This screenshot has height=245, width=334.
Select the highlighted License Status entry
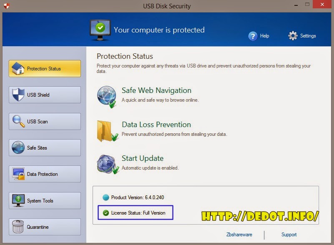point(135,212)
